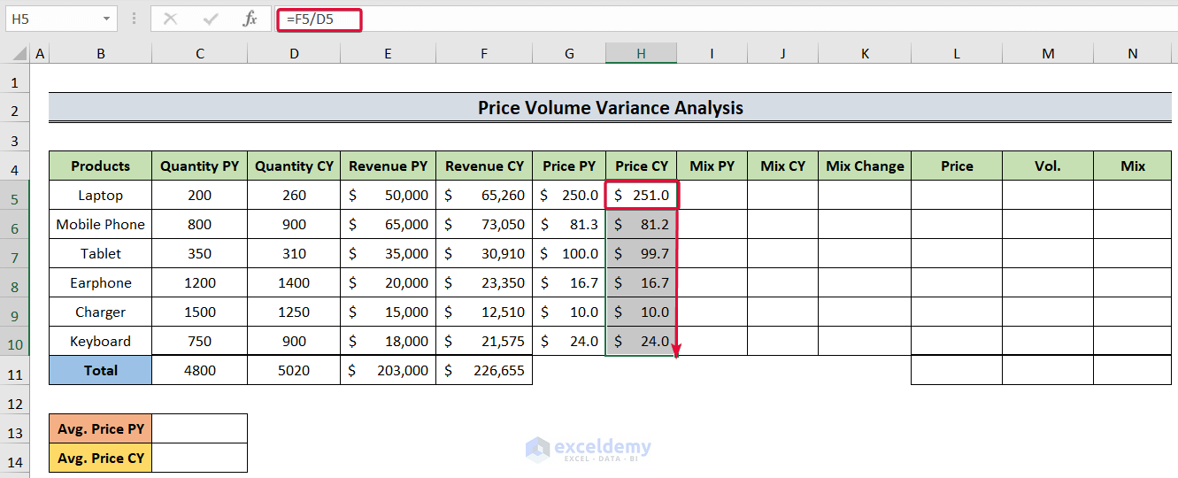Click the orange Avg. Price PY cell
Viewport: 1178px width, 478px height.
(x=100, y=428)
